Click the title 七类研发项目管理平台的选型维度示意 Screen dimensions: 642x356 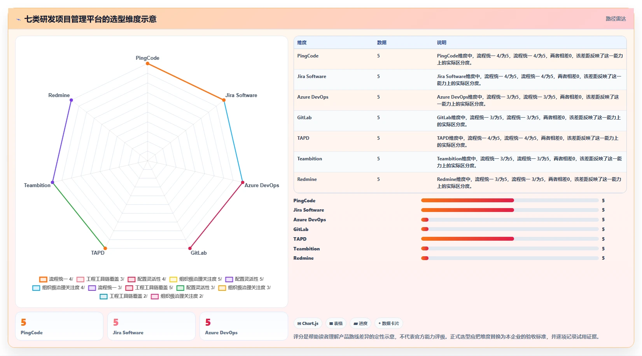pyautogui.click(x=90, y=19)
